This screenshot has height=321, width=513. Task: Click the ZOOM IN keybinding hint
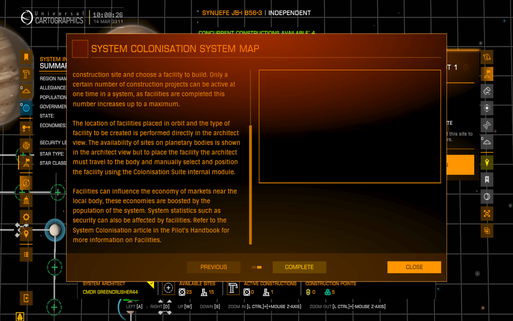(264, 306)
